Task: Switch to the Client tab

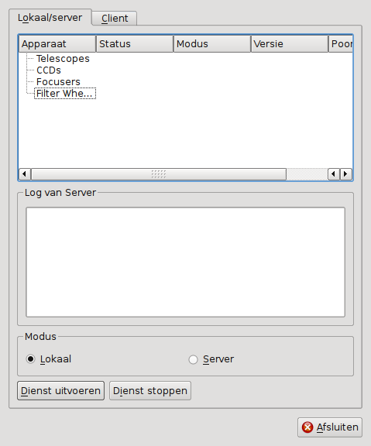Action: click(x=115, y=19)
